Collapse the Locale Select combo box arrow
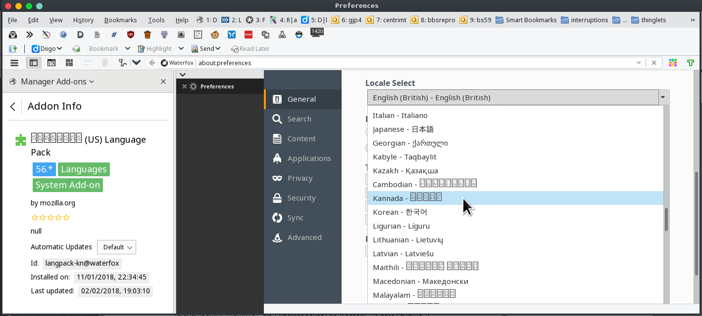 663,97
